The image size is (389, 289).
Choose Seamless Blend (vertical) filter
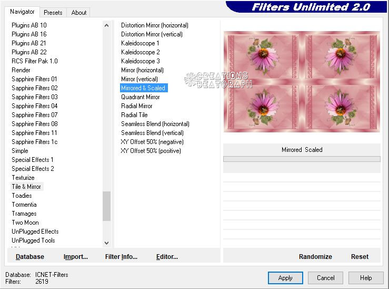point(152,133)
